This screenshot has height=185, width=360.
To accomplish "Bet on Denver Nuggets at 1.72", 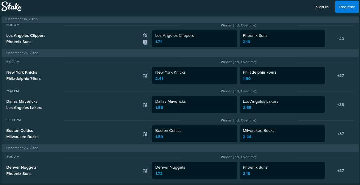I will (195, 170).
